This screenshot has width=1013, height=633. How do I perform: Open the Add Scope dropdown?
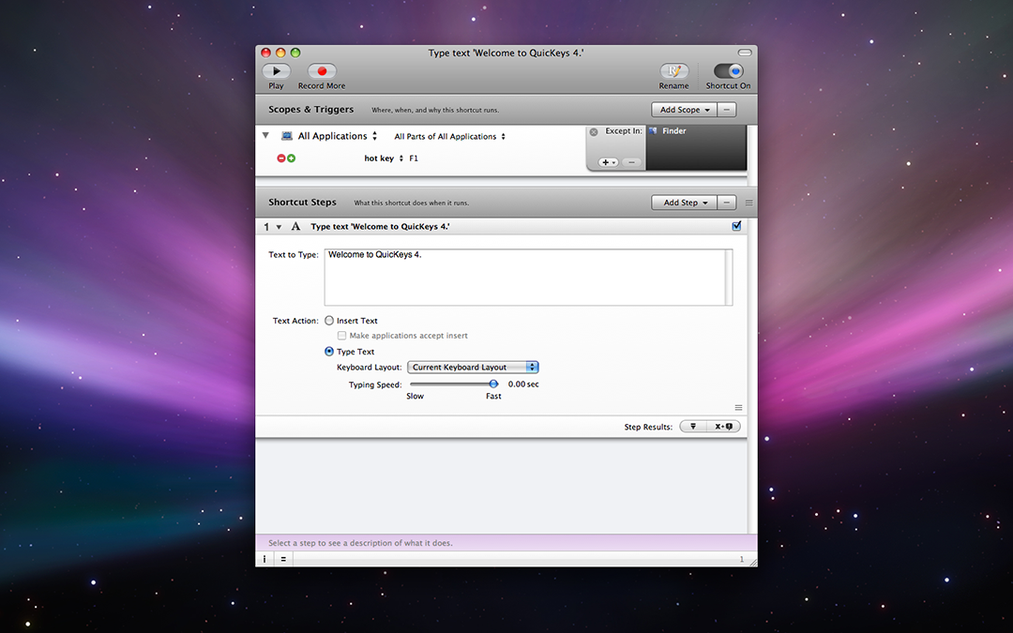pyautogui.click(x=684, y=110)
